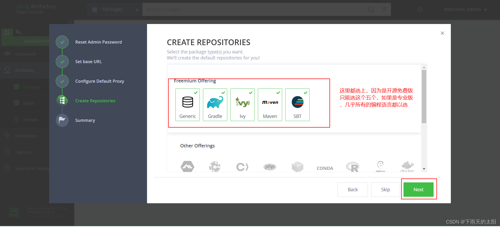Screen dimensions: 500x227
Task: Click the Summary flag icon
Action: point(62,120)
